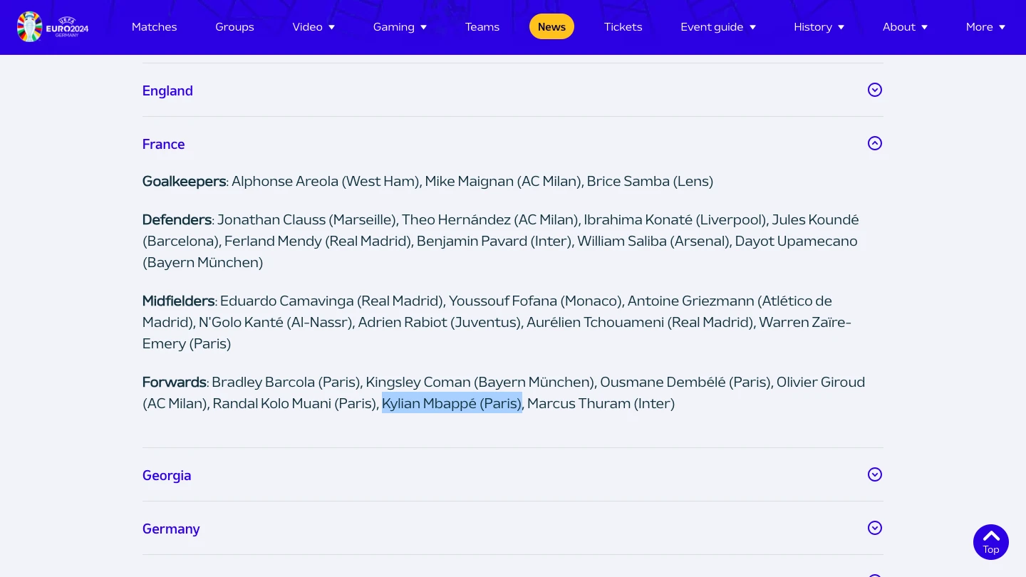
Task: Click N'Golo Kanté (Al-Nassr) text
Action: (276, 322)
